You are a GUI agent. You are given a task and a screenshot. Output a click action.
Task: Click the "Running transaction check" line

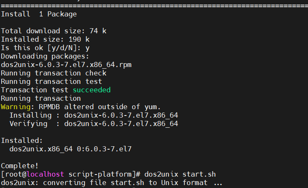click(x=54, y=73)
